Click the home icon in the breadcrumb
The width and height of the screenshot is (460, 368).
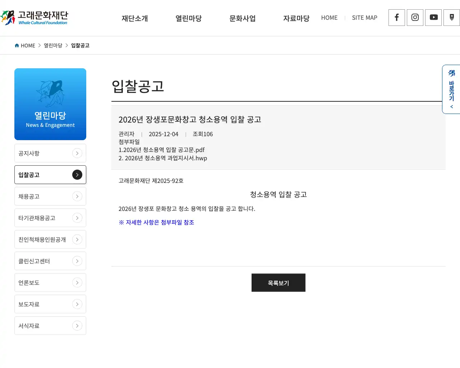[17, 45]
